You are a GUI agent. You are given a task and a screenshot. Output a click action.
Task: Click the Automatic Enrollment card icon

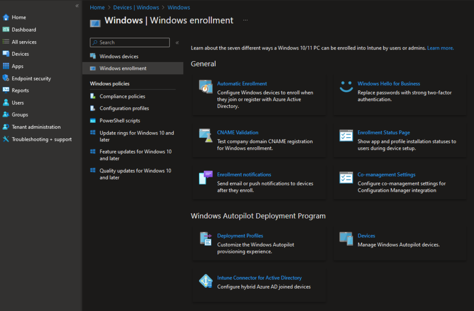(x=206, y=87)
